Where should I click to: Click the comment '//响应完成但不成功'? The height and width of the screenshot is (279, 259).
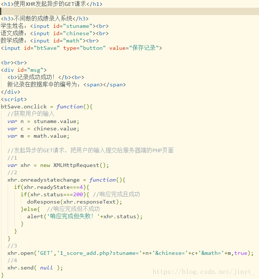[73, 209]
